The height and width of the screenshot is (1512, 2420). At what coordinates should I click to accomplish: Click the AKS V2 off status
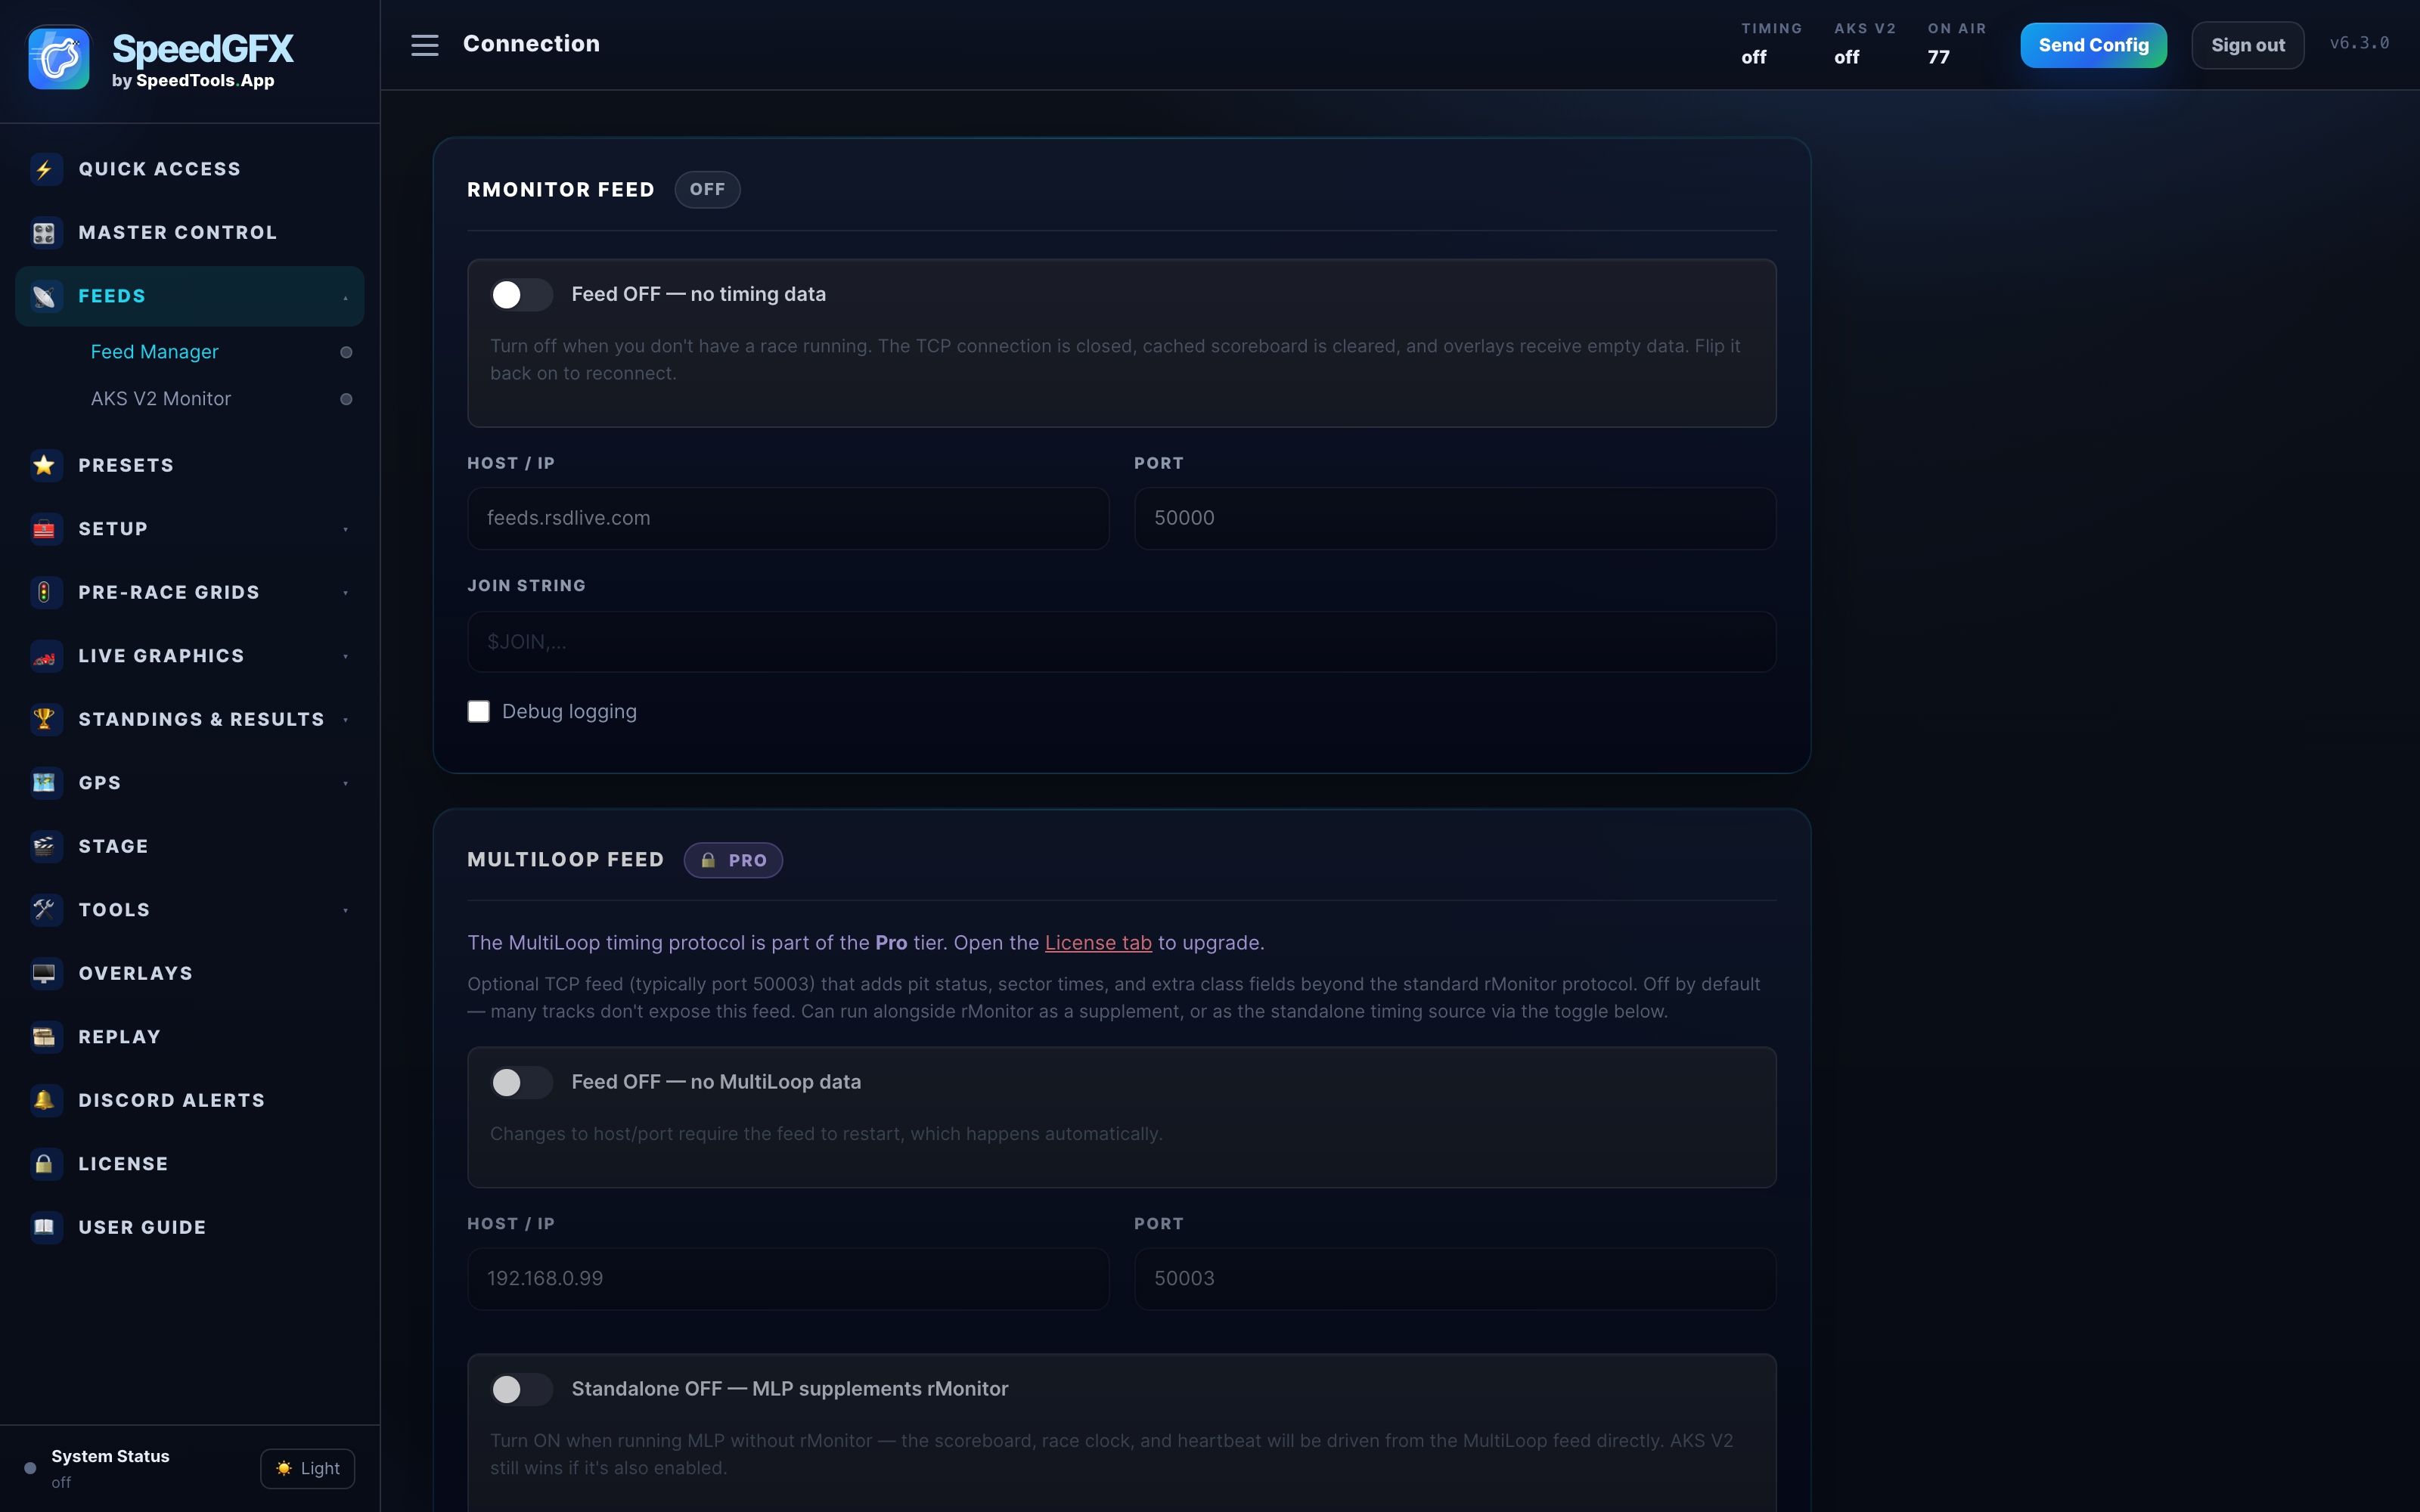pyautogui.click(x=1865, y=44)
